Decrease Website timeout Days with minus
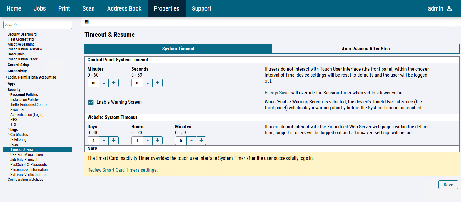 coord(104,141)
